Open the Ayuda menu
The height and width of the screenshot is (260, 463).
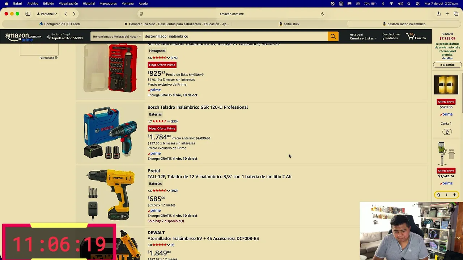pyautogui.click(x=143, y=4)
